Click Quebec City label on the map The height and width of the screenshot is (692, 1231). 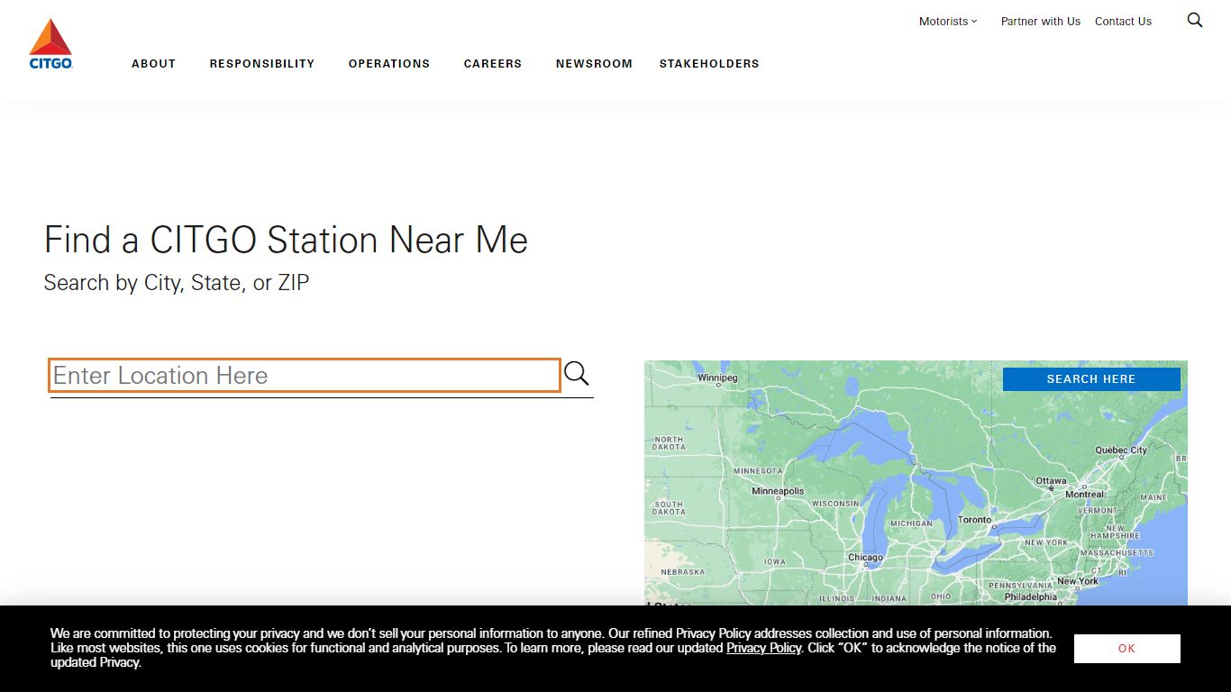tap(1121, 450)
